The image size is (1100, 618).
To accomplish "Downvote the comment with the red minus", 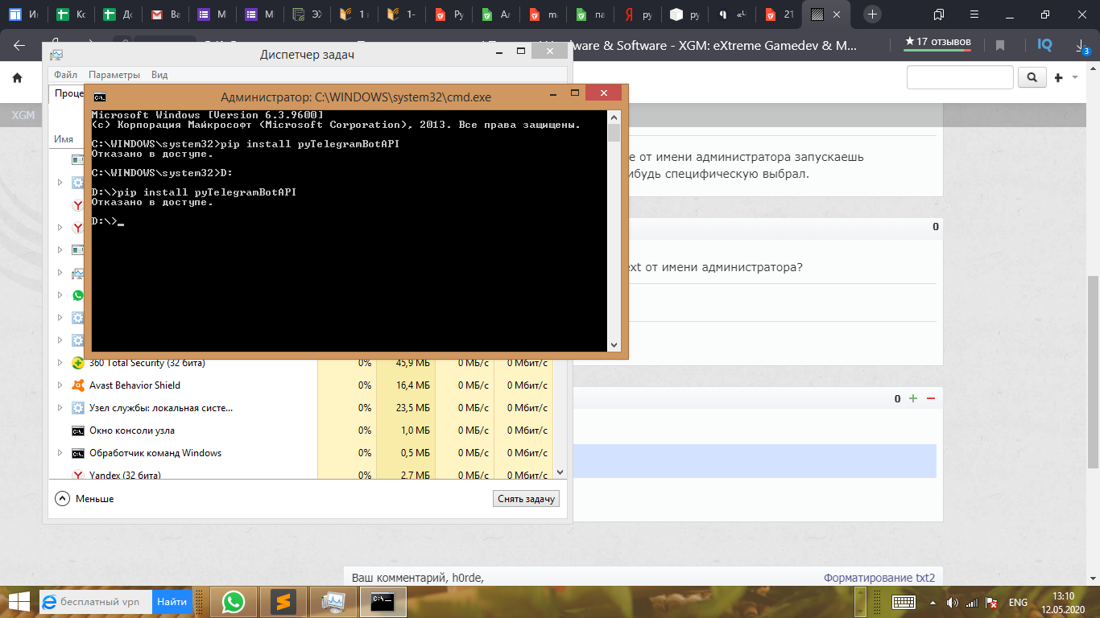I will [x=931, y=398].
